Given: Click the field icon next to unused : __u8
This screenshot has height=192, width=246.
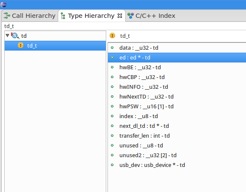Looking at the screenshot, I should pyautogui.click(x=112, y=145).
